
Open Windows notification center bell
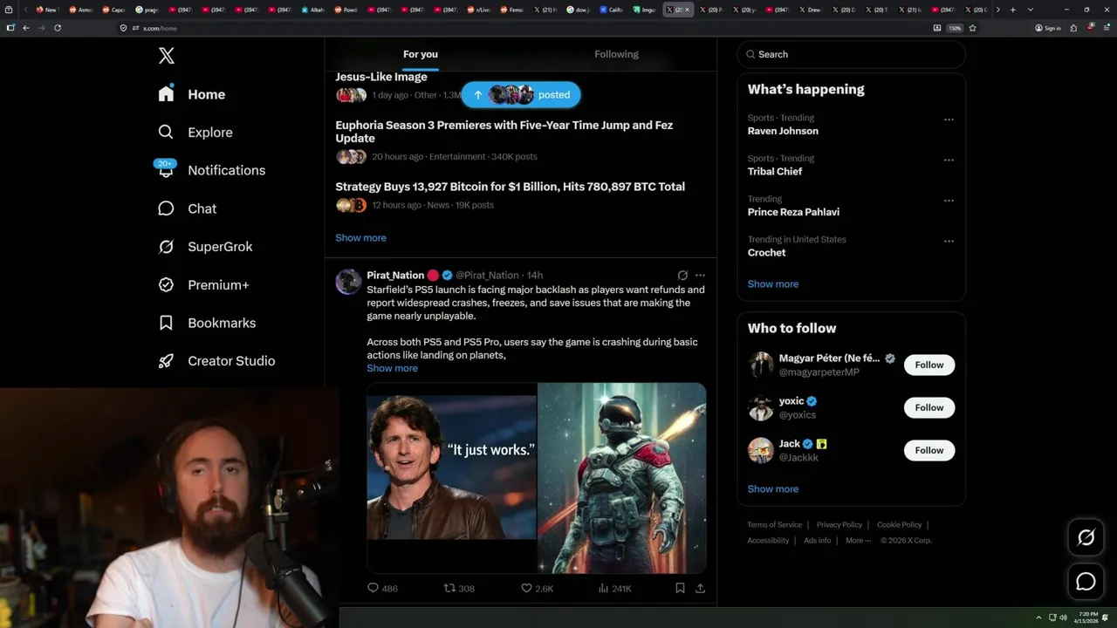tap(1107, 618)
